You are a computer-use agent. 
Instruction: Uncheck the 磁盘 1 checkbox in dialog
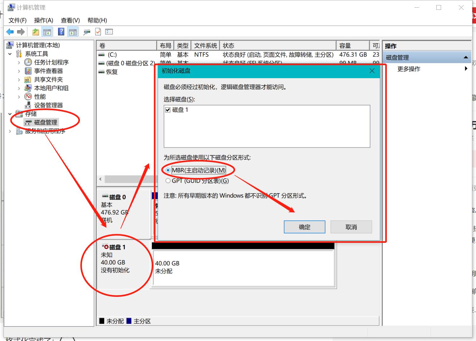point(168,110)
